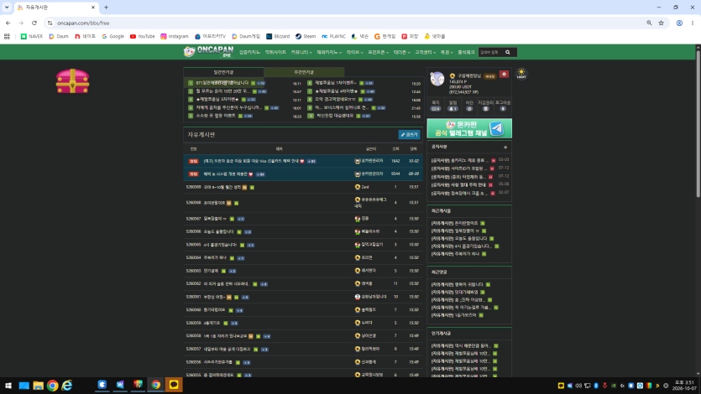Open popular post ranked 1 in 일간인기글
The image size is (701, 394).
pos(222,83)
